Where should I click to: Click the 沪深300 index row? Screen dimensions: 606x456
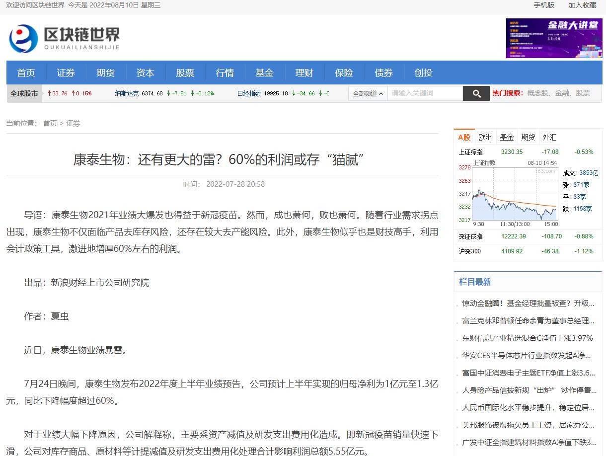pos(528,251)
